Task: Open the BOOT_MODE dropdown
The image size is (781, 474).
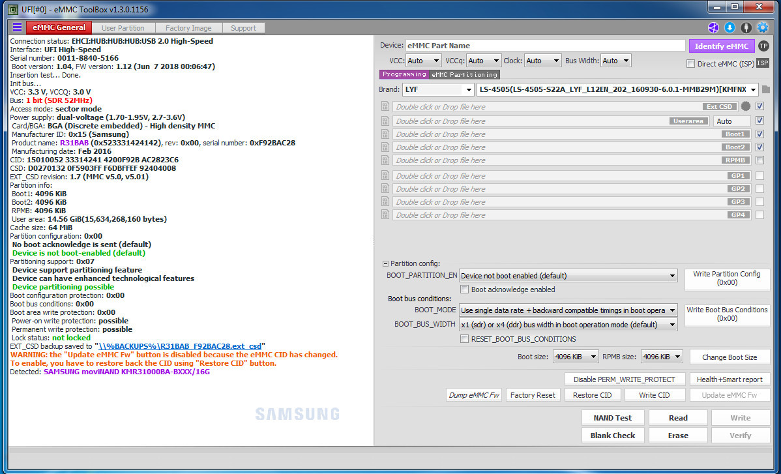Action: [x=568, y=310]
